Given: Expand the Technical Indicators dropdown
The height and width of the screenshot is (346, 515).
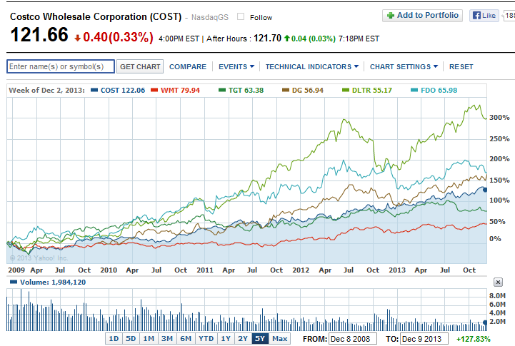Looking at the screenshot, I should click(x=312, y=66).
